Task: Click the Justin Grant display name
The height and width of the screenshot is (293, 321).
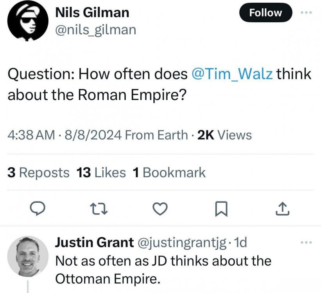Action: click(94, 243)
